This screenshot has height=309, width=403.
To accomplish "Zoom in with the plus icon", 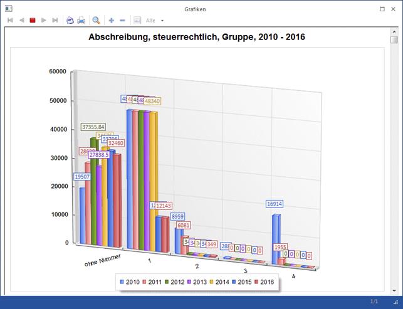I will coord(112,21).
